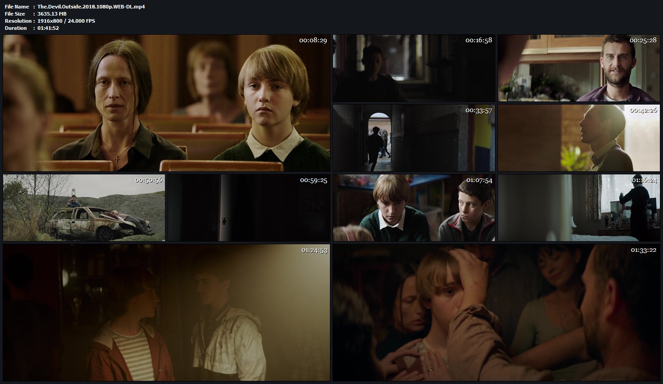Click the 01:24:53 timestamp text

(x=314, y=250)
